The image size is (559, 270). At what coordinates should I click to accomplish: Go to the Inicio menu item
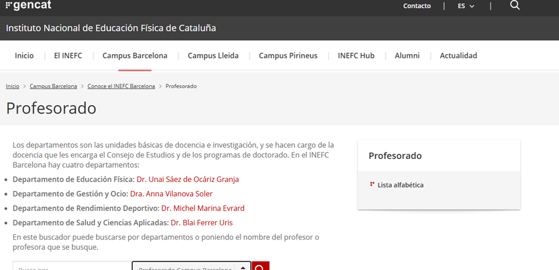24,56
